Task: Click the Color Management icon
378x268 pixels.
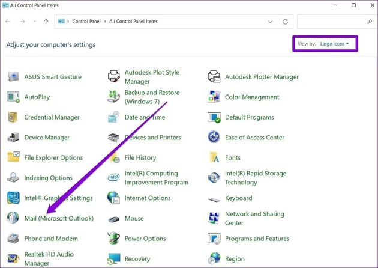Action: pyautogui.click(x=214, y=97)
